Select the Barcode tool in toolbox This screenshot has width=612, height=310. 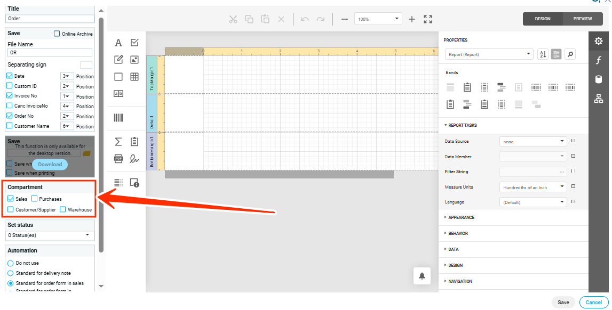pos(118,118)
